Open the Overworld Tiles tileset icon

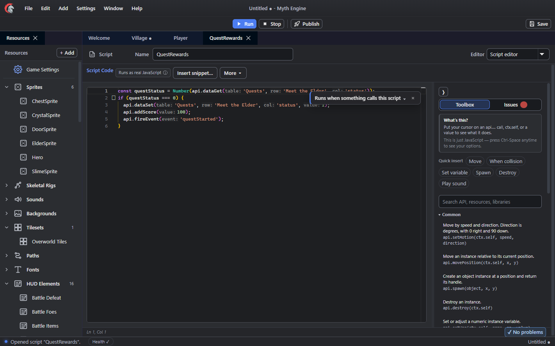point(23,241)
